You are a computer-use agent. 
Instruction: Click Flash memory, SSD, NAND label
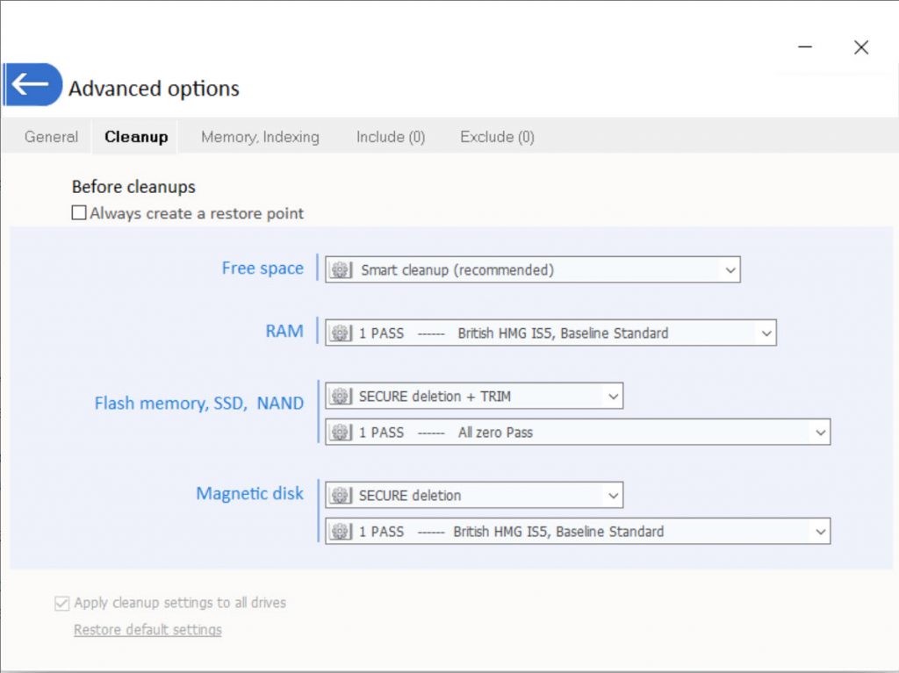199,403
